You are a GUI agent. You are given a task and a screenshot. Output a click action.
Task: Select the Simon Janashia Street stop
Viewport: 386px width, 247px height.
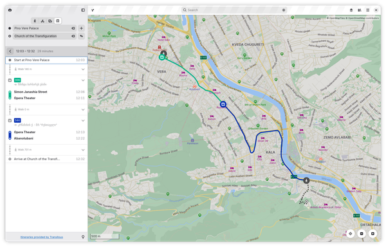click(x=30, y=92)
